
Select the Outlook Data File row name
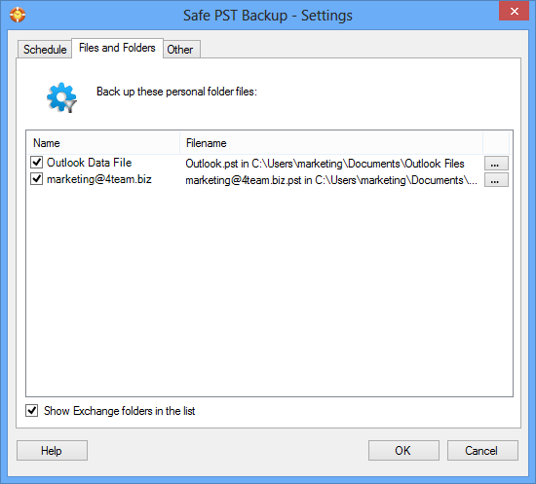click(90, 163)
